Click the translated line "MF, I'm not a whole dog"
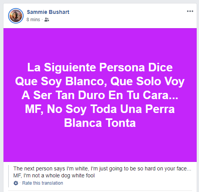 [x=54, y=175]
